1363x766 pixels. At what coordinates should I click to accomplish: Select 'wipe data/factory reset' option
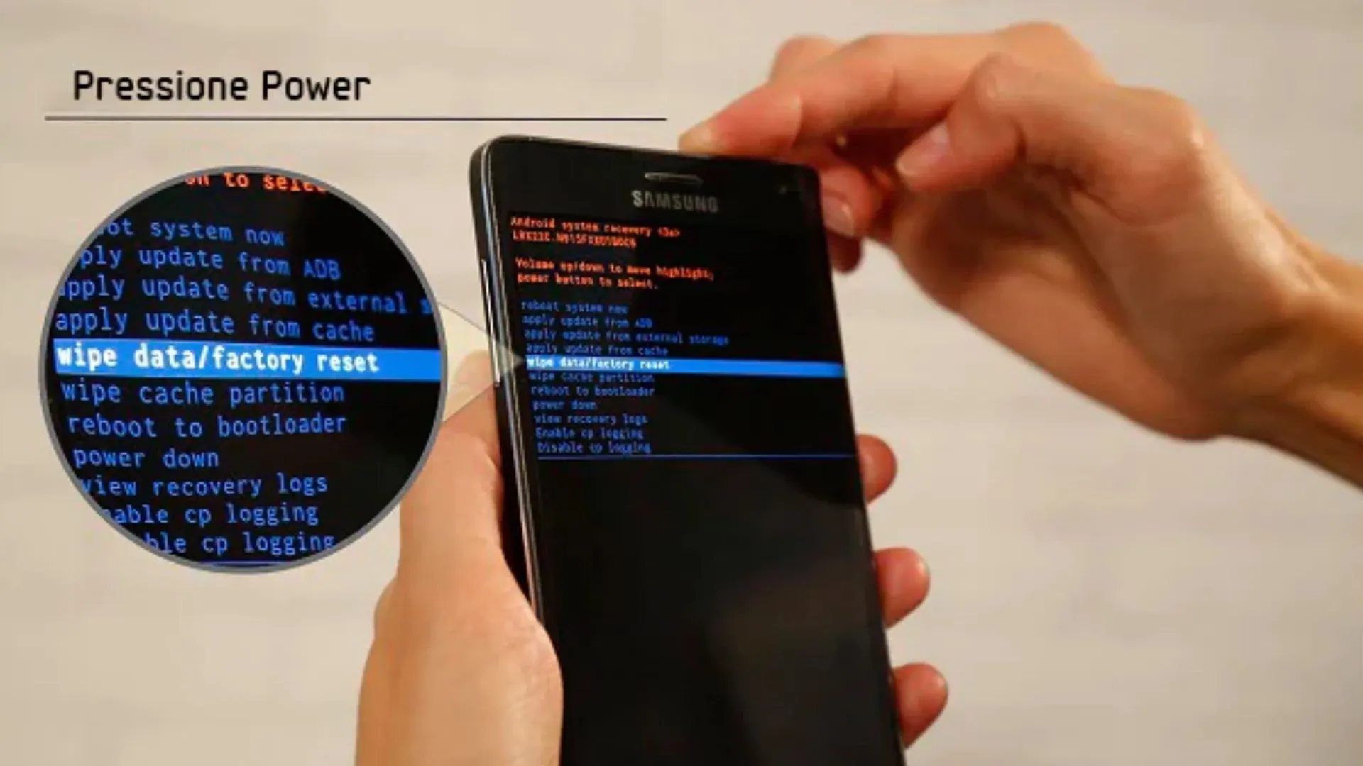point(655,365)
